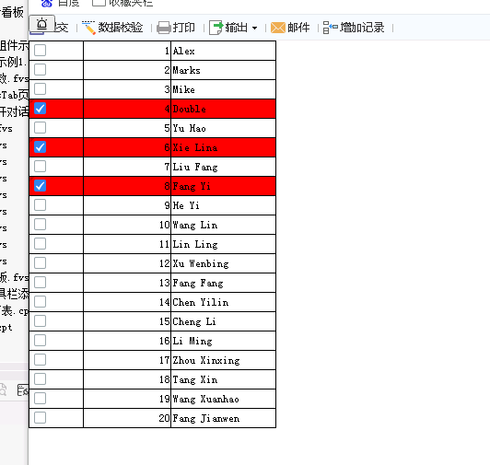Click the number cell 10
Viewport: 490px width, 465px height.
[x=127, y=225]
